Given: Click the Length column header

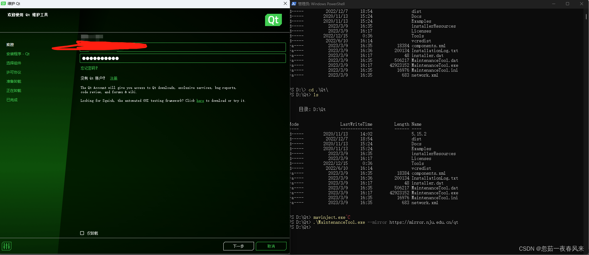Looking at the screenshot, I should 402,124.
